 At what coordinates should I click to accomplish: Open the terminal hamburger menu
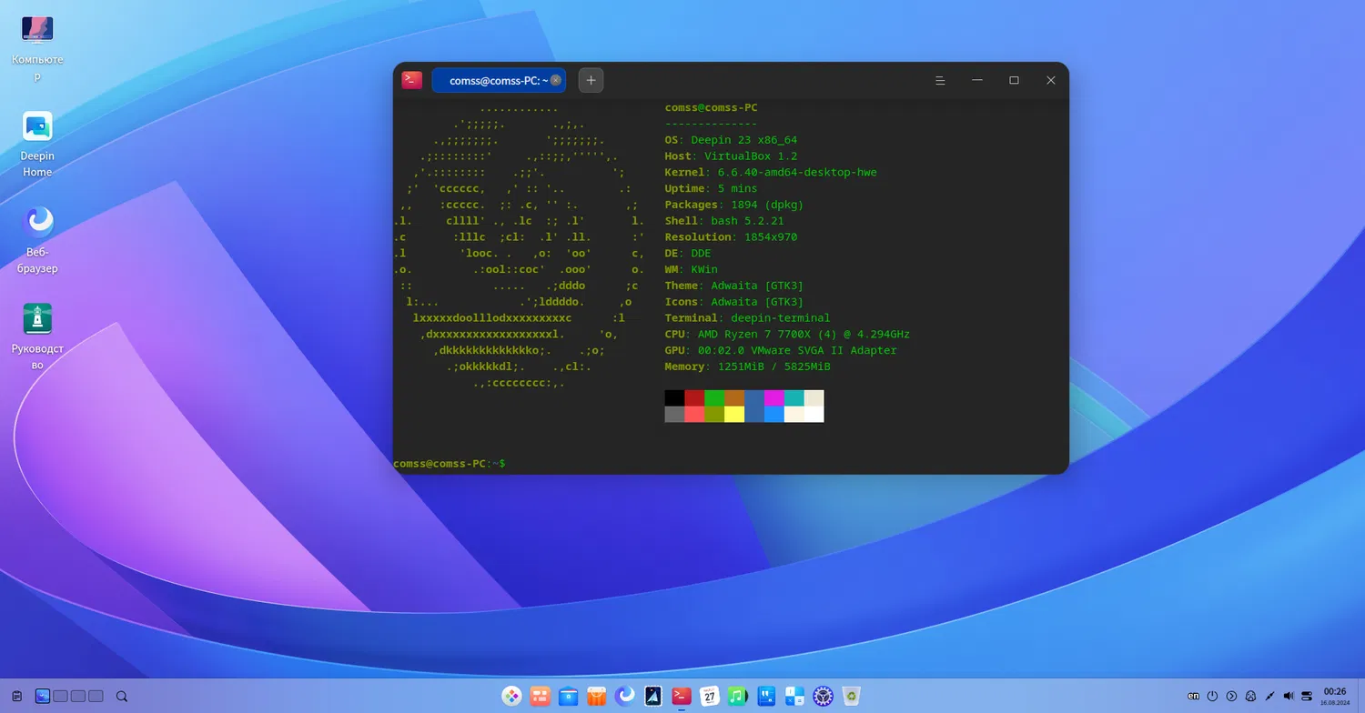click(940, 80)
